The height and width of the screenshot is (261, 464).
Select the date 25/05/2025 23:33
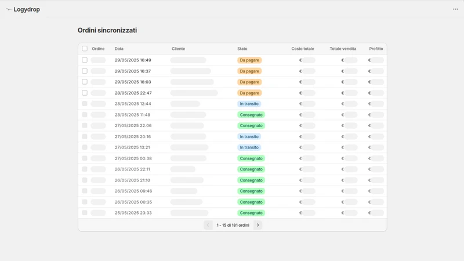[133, 213]
